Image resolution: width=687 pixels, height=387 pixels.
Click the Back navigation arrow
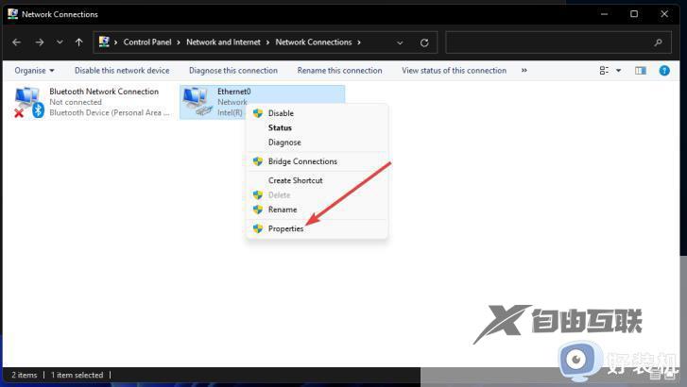17,42
